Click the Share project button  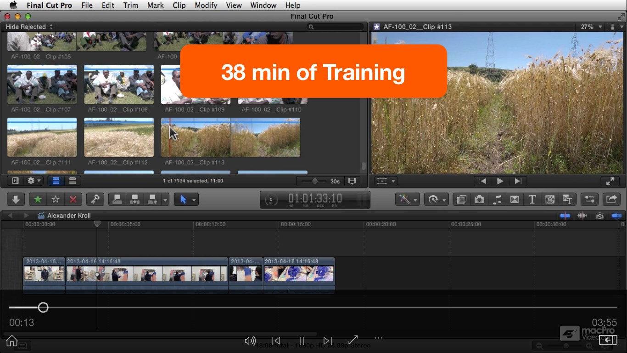pos(611,199)
